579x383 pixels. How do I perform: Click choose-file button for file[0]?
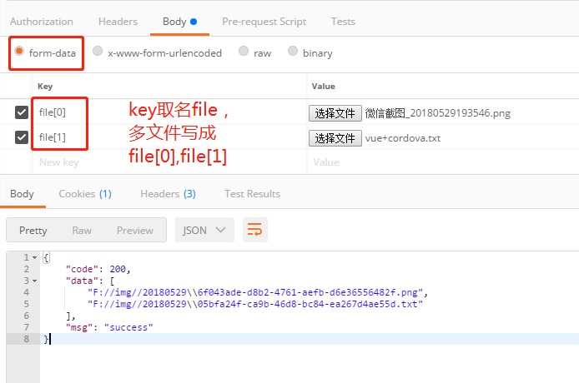click(x=335, y=113)
